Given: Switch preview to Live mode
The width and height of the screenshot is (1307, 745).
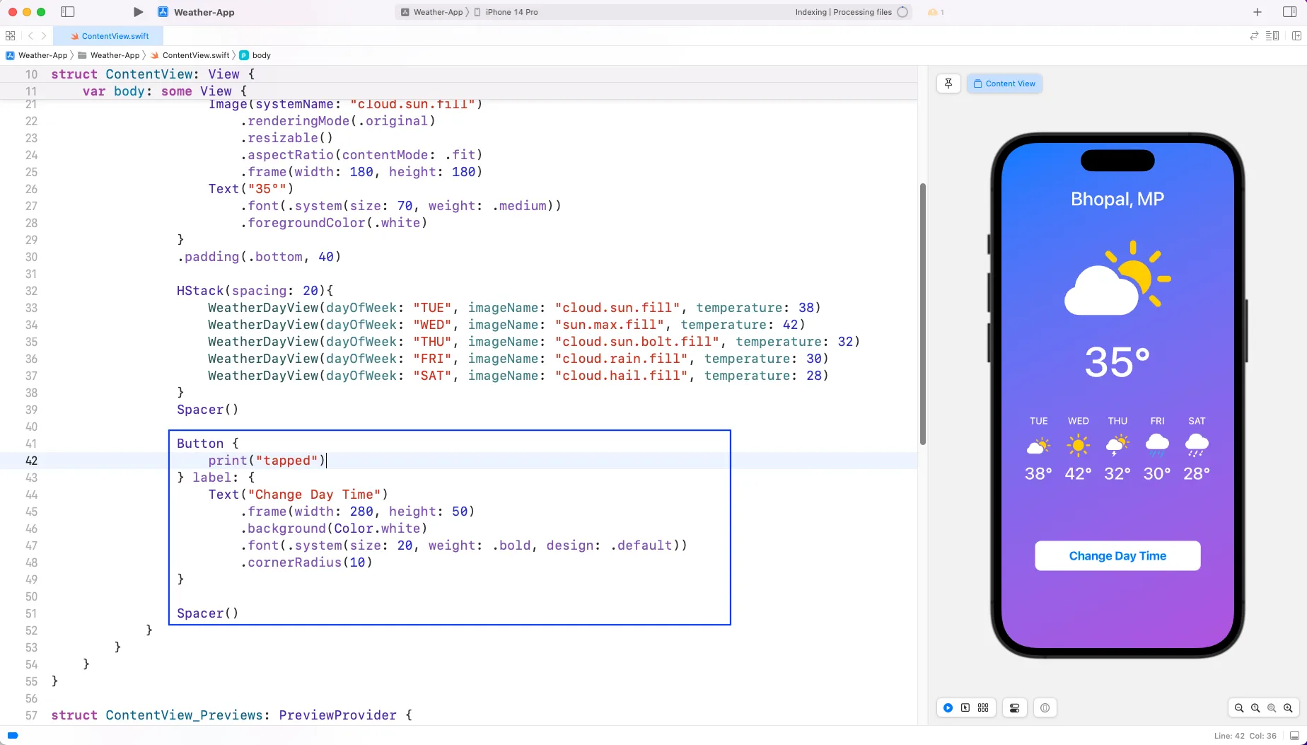Looking at the screenshot, I should 948,708.
